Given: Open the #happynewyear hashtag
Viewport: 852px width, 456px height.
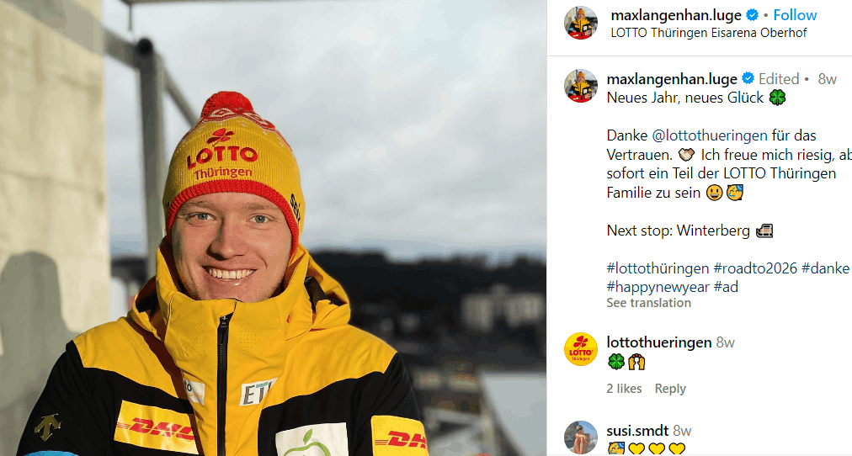Looking at the screenshot, I should [x=658, y=287].
